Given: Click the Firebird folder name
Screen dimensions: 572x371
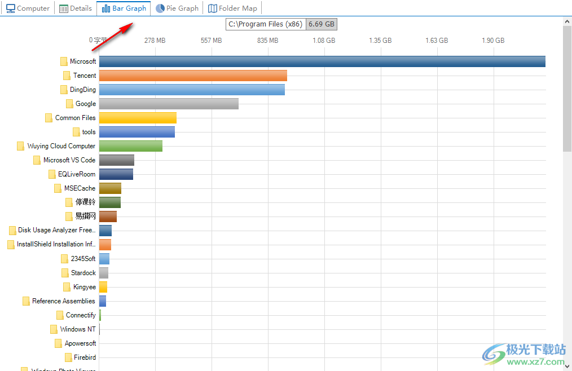Looking at the screenshot, I should click(x=85, y=357).
